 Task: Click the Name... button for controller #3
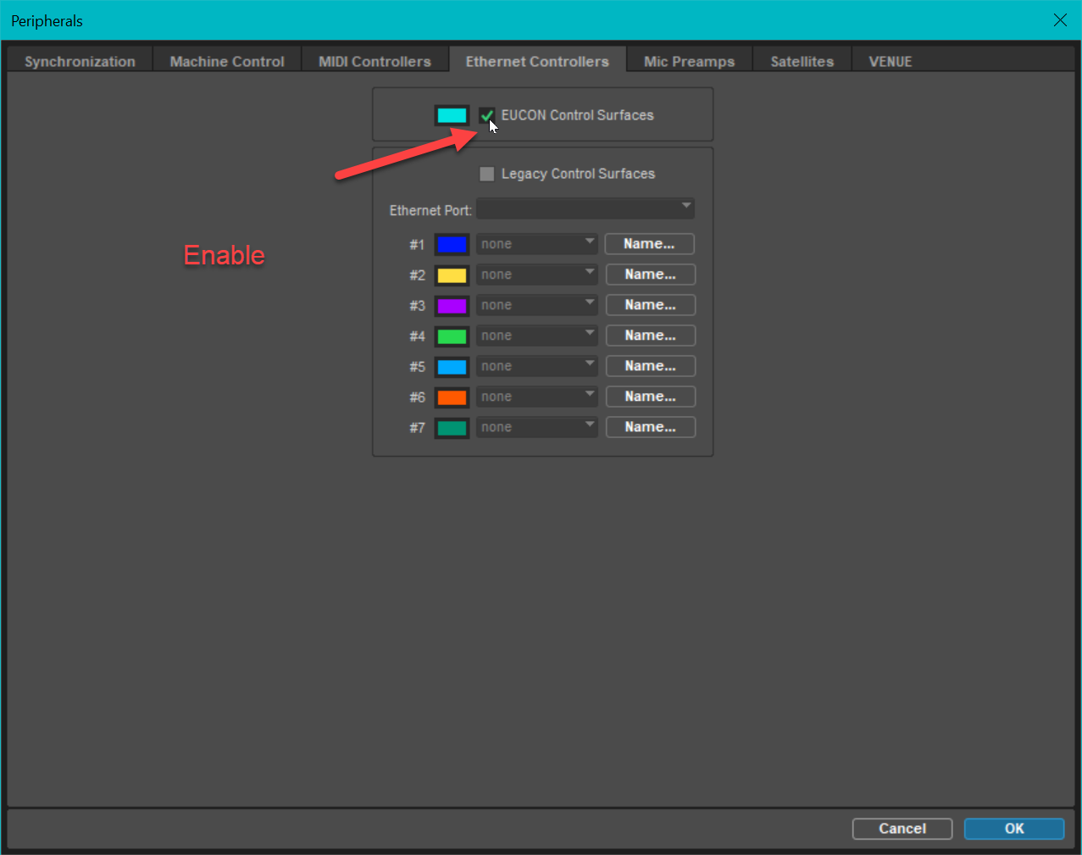click(x=650, y=305)
